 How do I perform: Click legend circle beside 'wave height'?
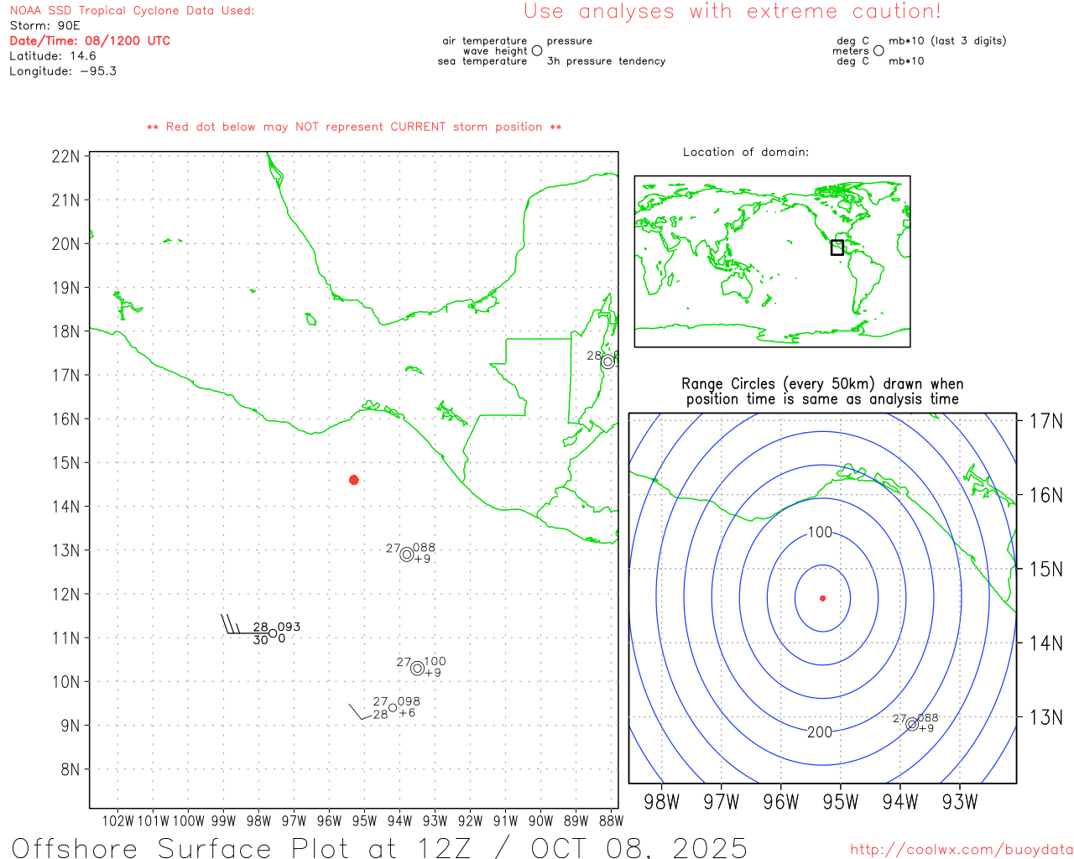click(537, 50)
